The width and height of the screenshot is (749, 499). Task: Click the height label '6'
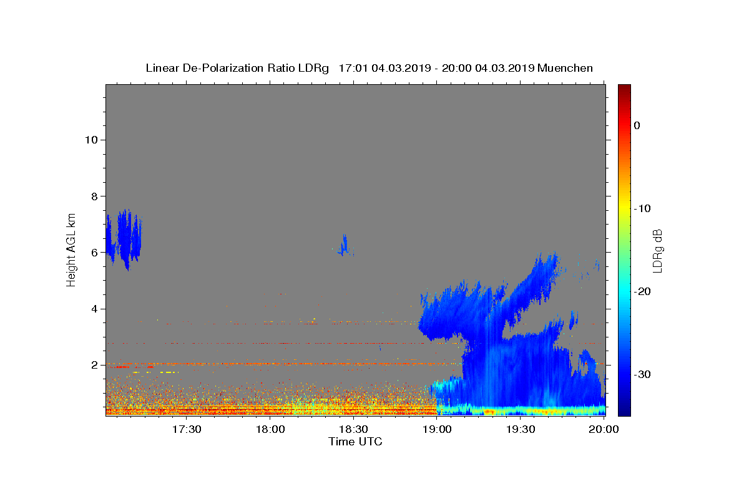95,253
